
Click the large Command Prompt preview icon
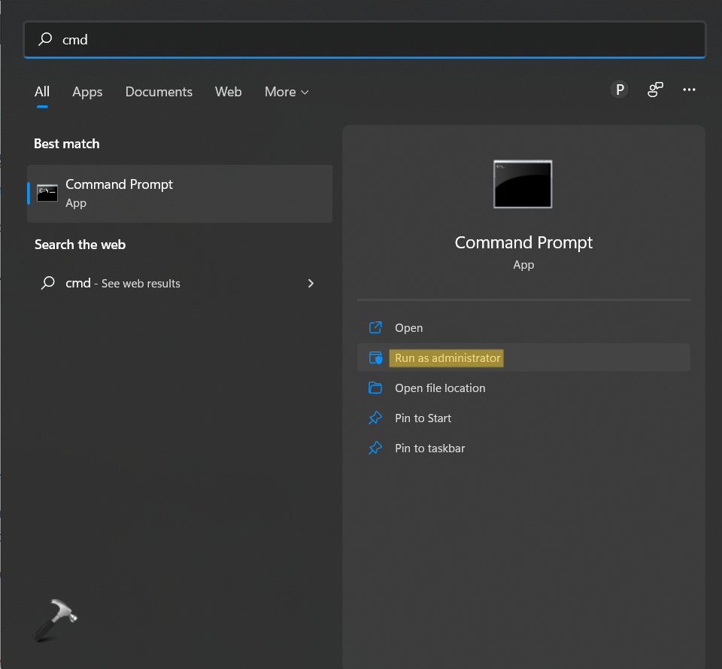coord(523,184)
